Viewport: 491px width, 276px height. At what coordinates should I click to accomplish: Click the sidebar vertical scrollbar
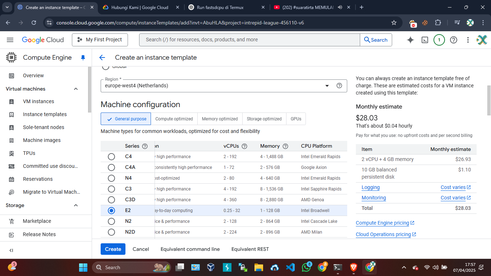pos(90,90)
